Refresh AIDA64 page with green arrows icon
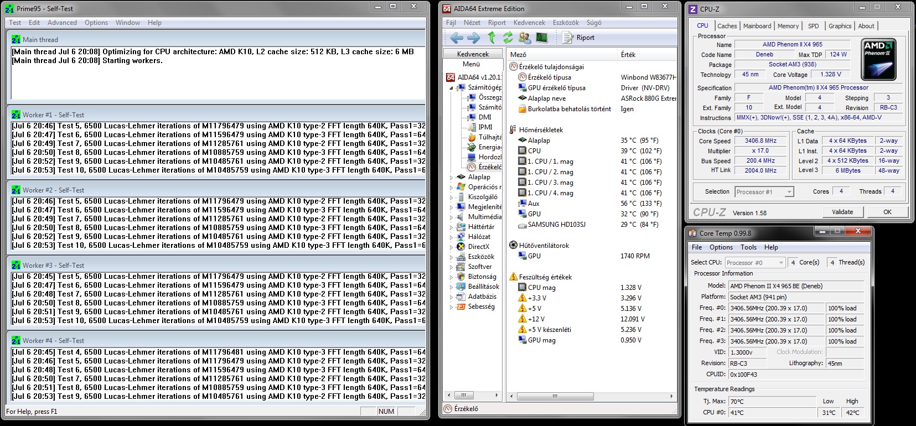 (508, 38)
